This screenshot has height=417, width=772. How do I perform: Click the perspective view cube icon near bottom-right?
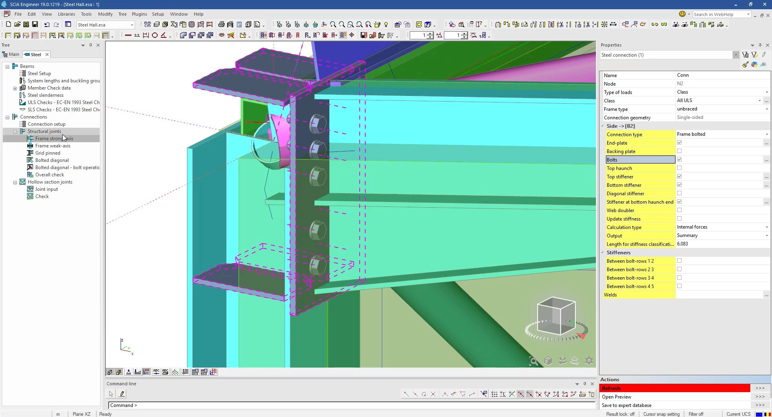point(548,361)
